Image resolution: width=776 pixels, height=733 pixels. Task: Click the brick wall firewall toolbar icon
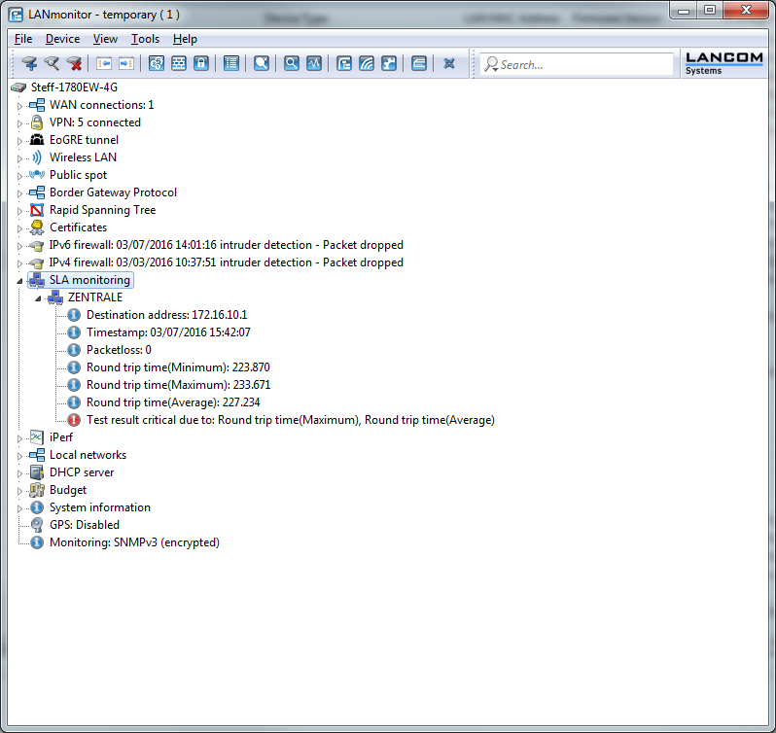(x=179, y=64)
